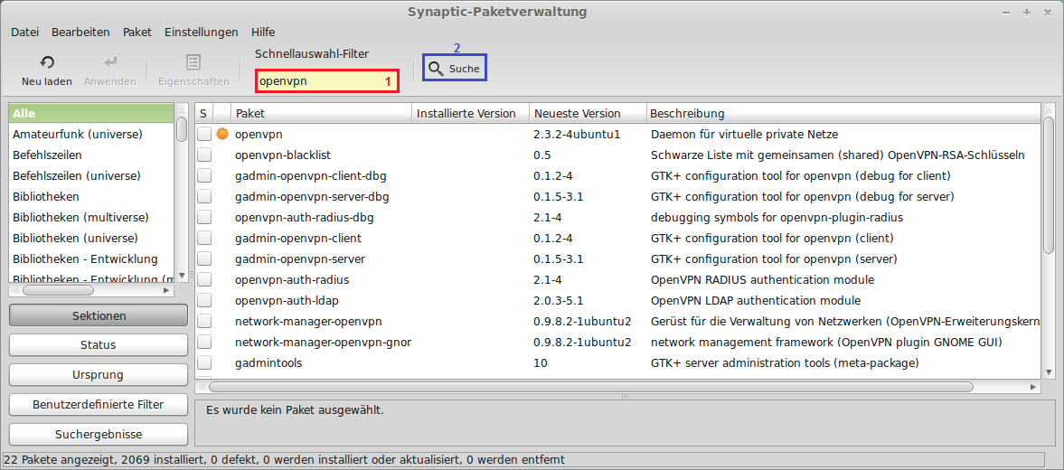This screenshot has width=1064, height=470.
Task: Select Bibliotheken (universe) section
Action: pyautogui.click(x=91, y=238)
